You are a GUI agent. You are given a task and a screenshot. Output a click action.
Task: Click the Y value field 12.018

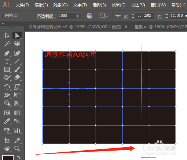(178, 16)
